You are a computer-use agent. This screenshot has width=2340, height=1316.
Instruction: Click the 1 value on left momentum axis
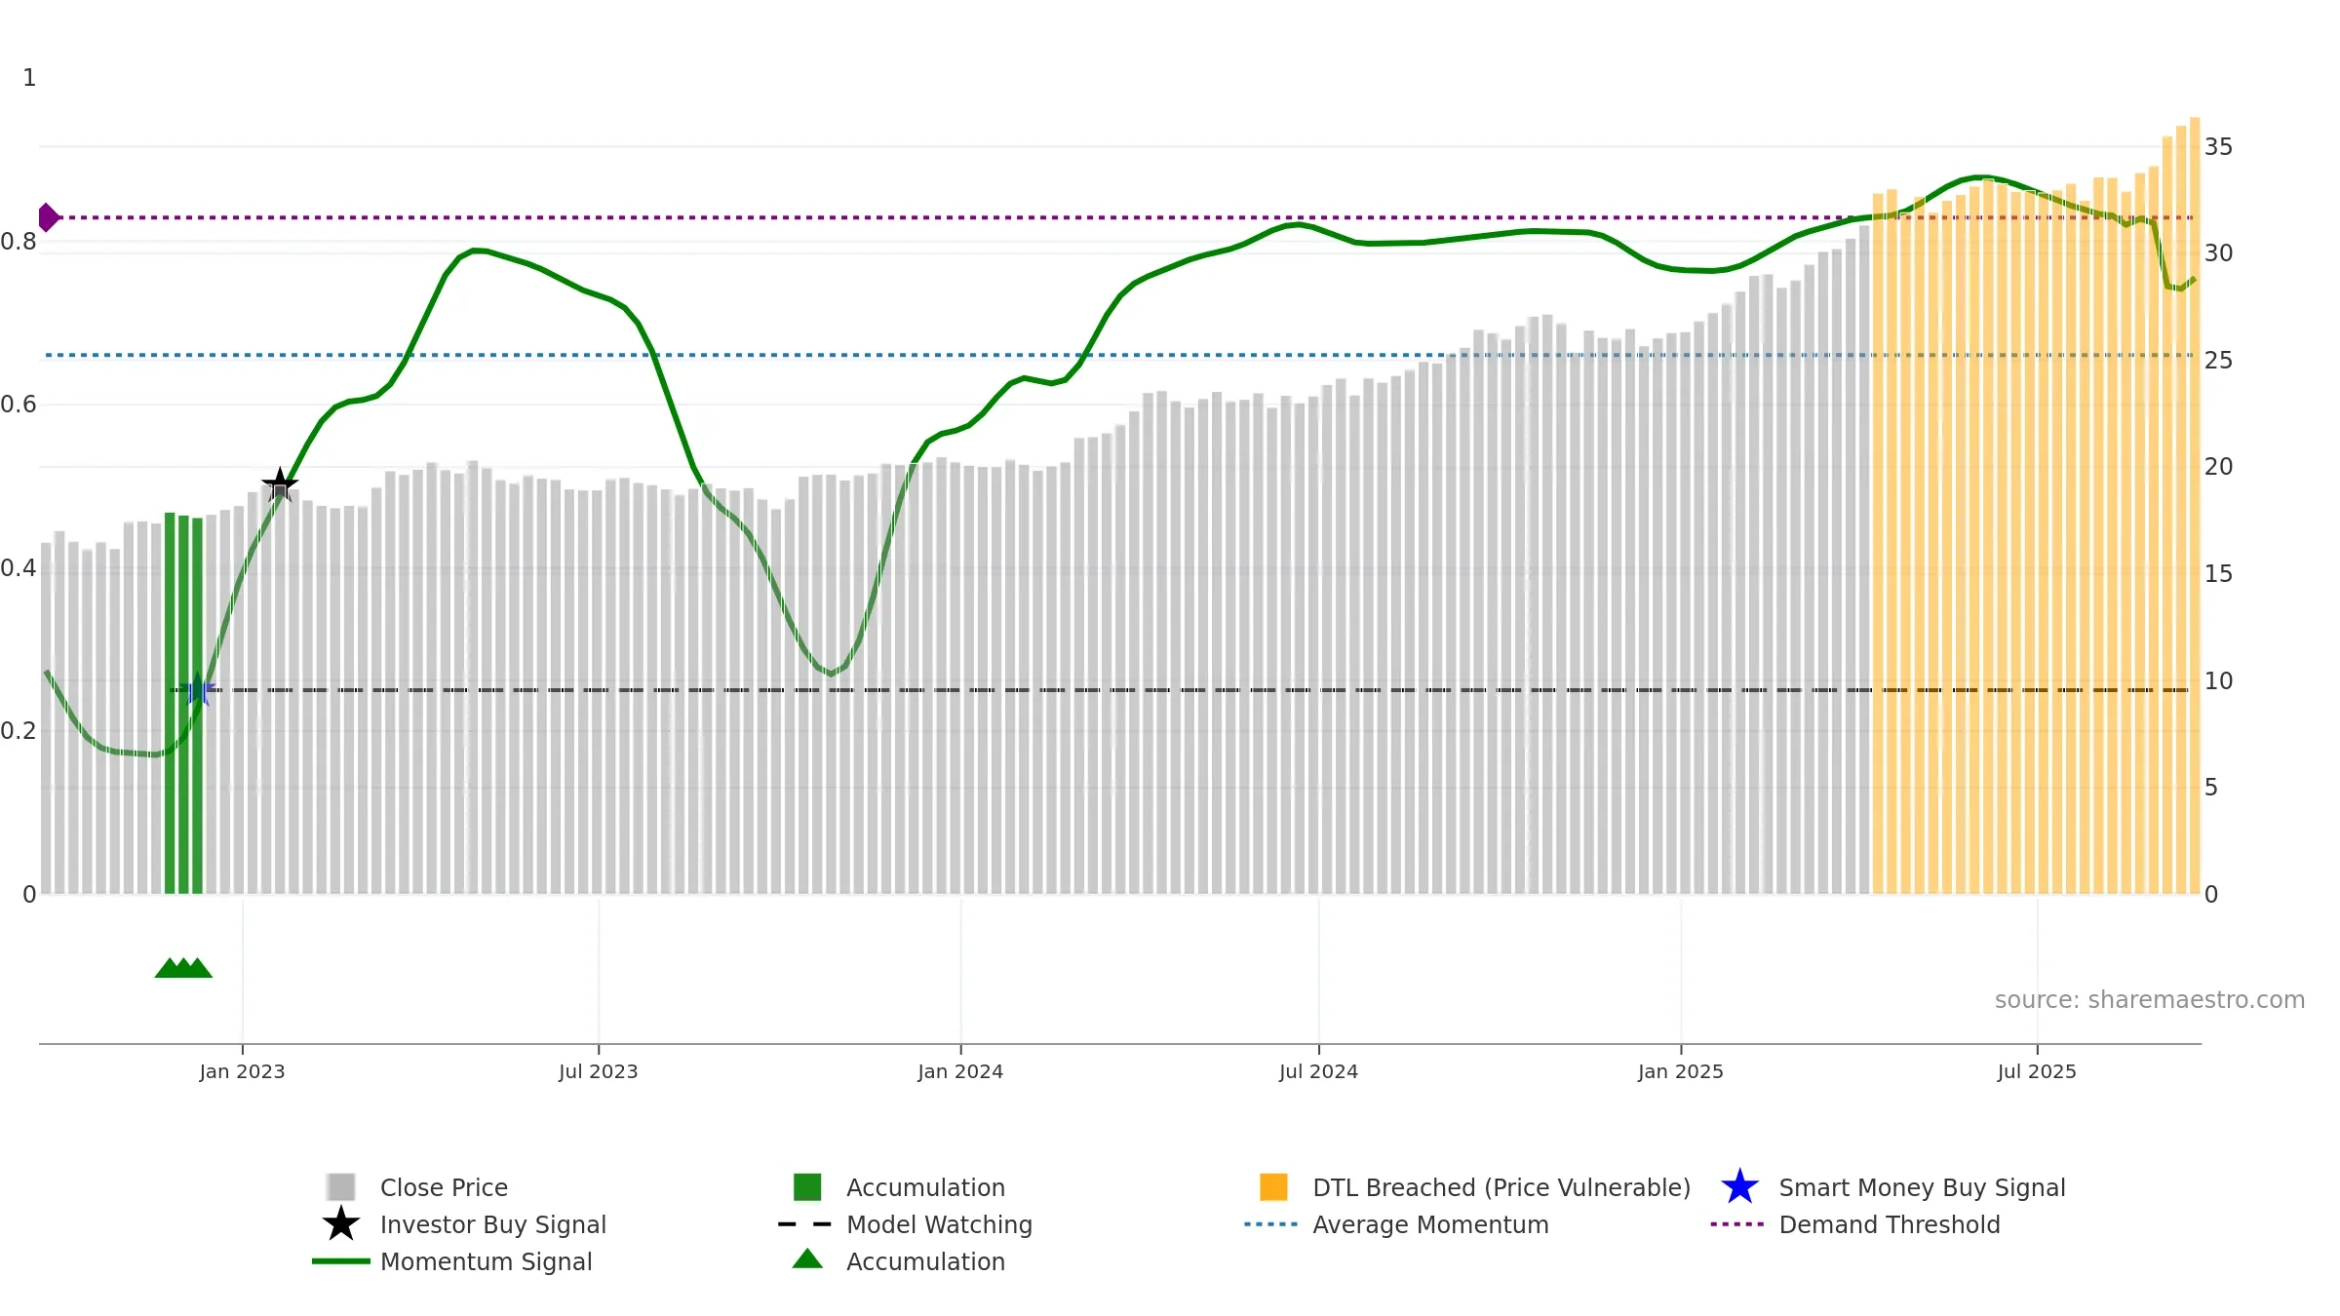(29, 78)
